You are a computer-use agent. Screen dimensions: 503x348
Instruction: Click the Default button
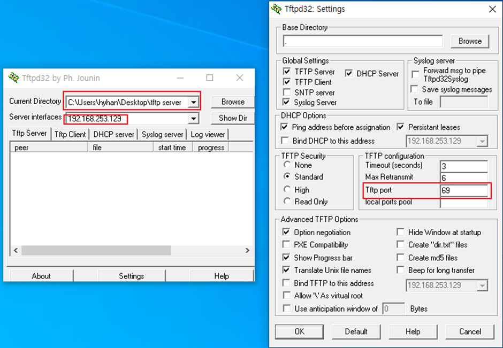pyautogui.click(x=356, y=331)
